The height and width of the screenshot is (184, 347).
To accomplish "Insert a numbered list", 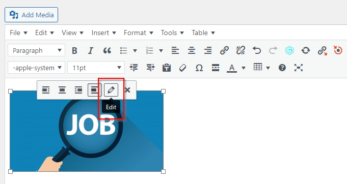I will coord(150,50).
